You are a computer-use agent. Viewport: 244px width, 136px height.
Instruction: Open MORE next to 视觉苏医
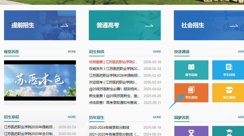tap(72, 52)
